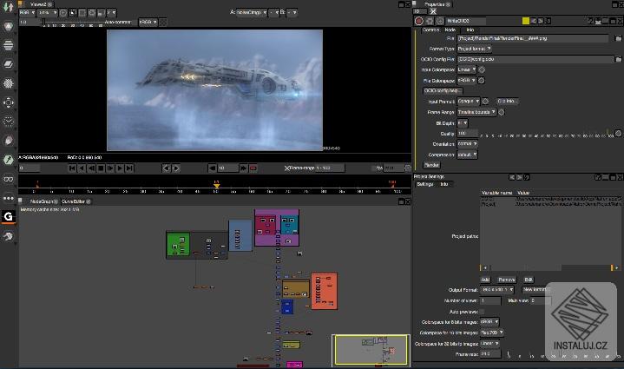Click the red record icon in Properties

(x=419, y=20)
